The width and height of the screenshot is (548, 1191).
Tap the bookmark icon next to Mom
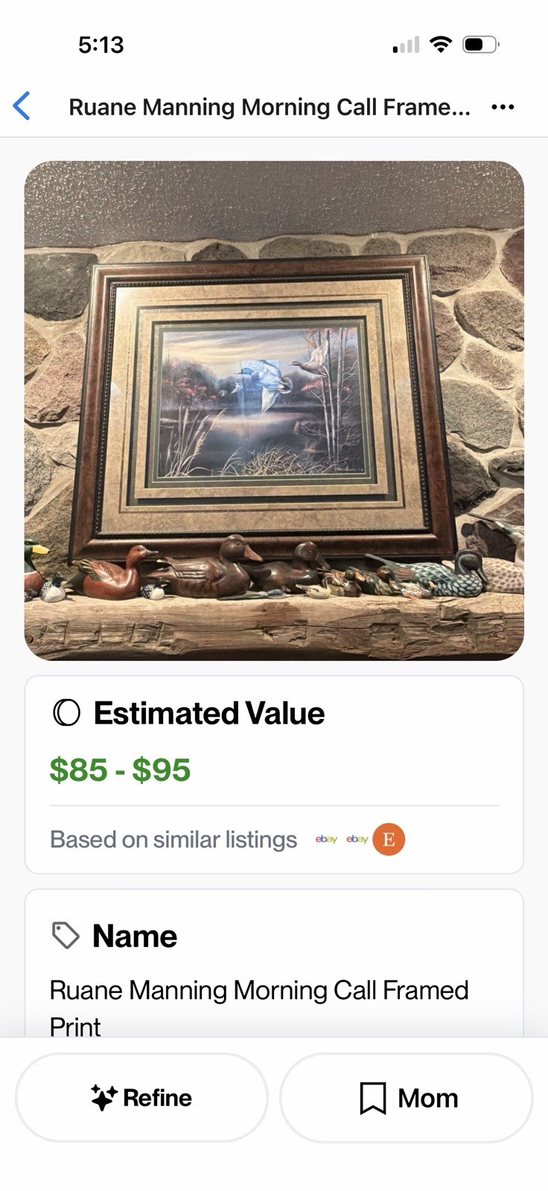click(372, 1098)
